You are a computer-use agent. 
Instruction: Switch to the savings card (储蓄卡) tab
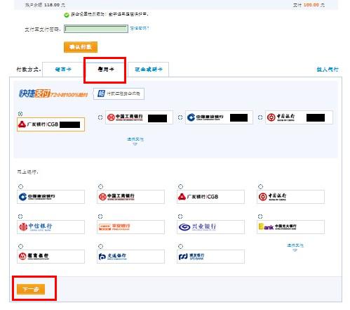(63, 70)
